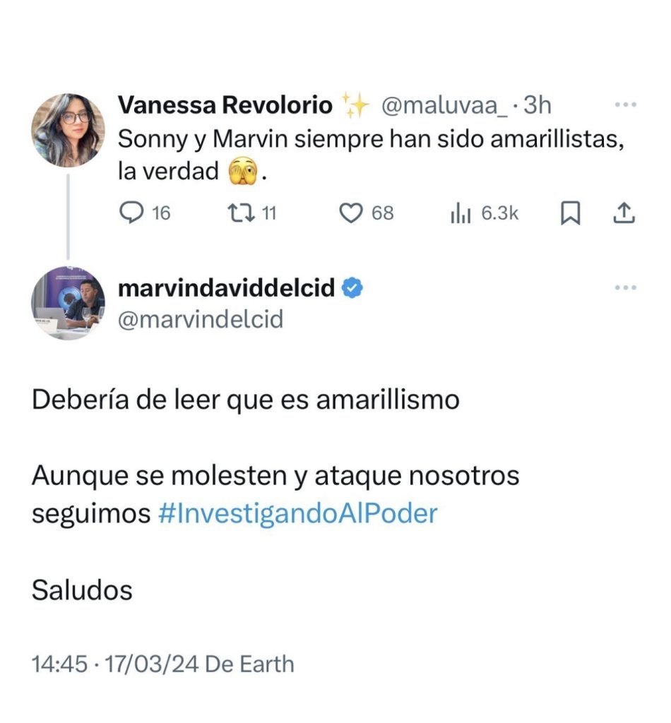Open marvindaviddelcid's profile avatar

coord(68,303)
